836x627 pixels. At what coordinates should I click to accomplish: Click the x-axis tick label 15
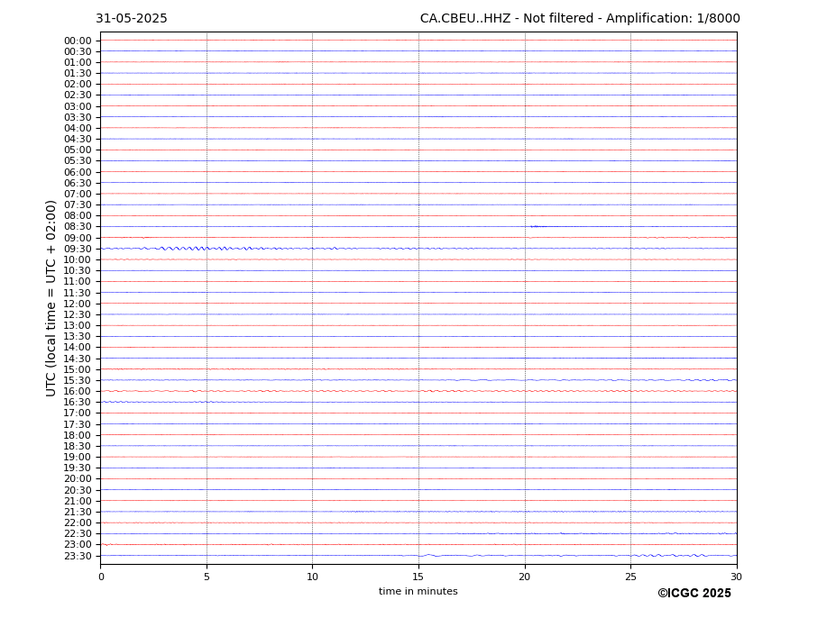[x=418, y=577]
